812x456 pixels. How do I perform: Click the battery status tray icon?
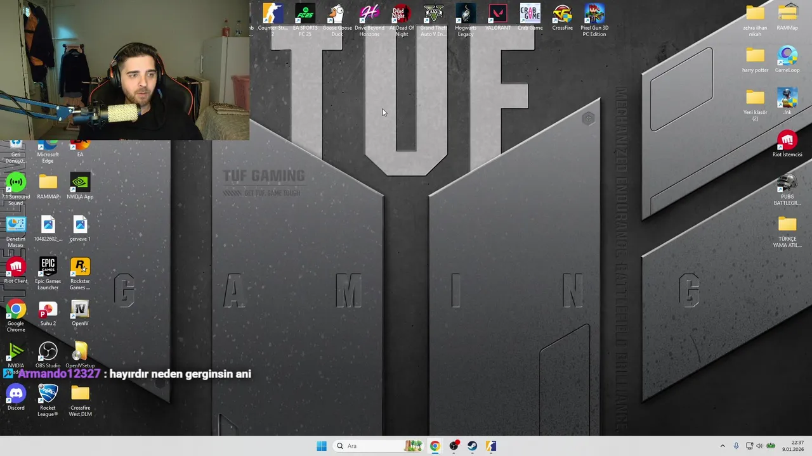[771, 446]
